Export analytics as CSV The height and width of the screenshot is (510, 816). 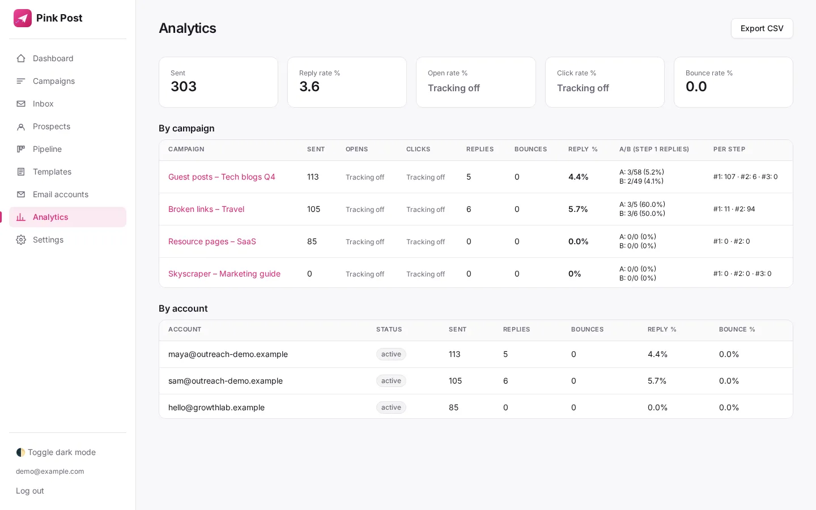762,28
